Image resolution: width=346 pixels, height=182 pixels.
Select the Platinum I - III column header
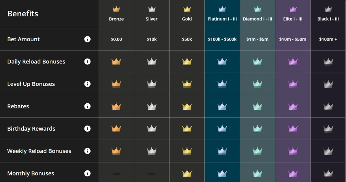pos(222,19)
